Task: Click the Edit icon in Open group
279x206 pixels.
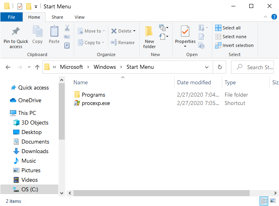Action: coord(202,37)
